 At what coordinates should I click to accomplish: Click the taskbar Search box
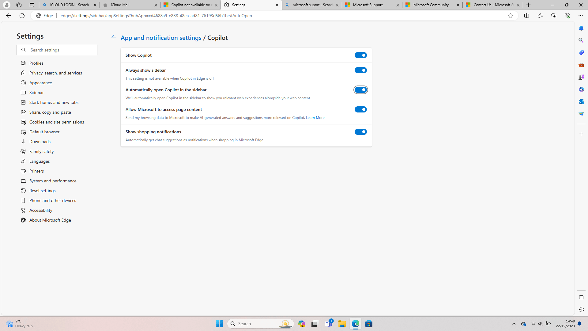[261, 324]
